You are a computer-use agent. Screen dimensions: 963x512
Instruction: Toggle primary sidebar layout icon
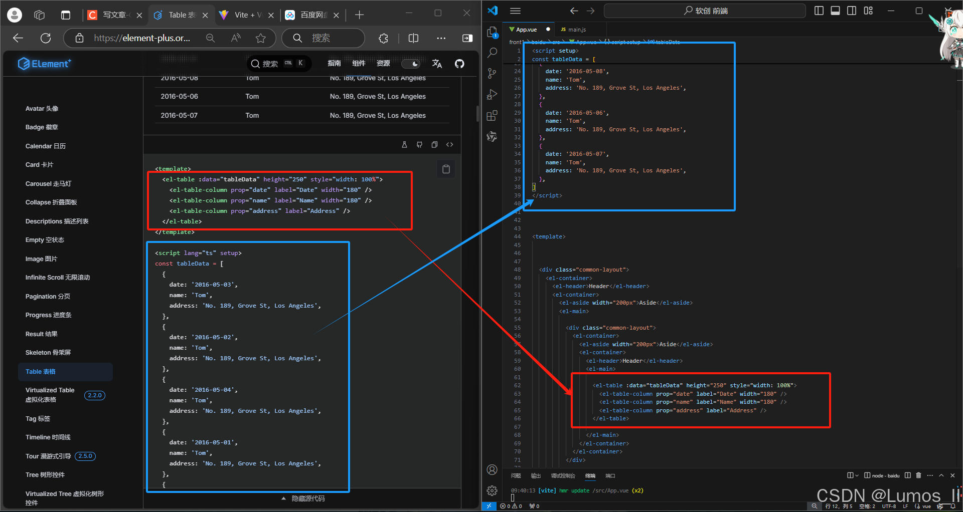click(819, 11)
